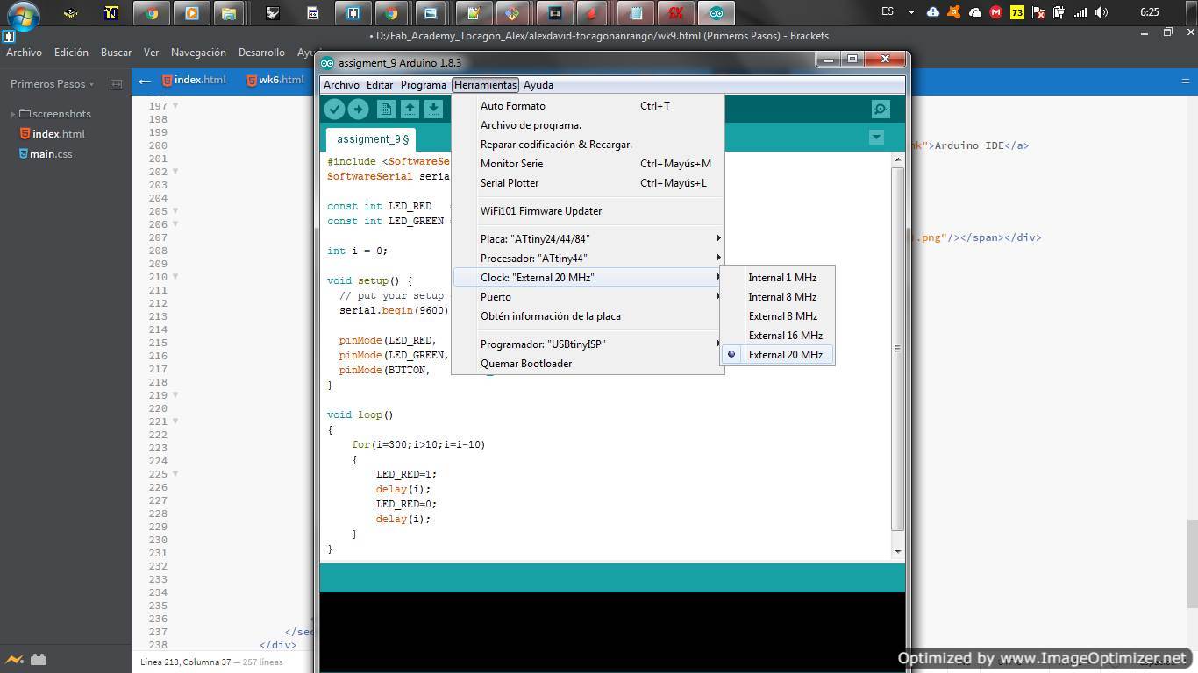1198x673 pixels.
Task: Open Brackets Edición menu
Action: coord(71,53)
